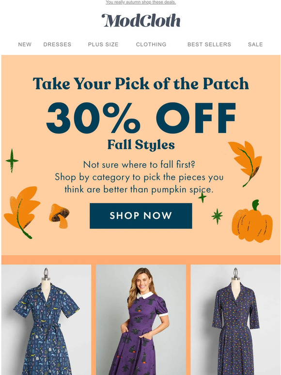Click the orange leaf at lower left

tap(22, 212)
